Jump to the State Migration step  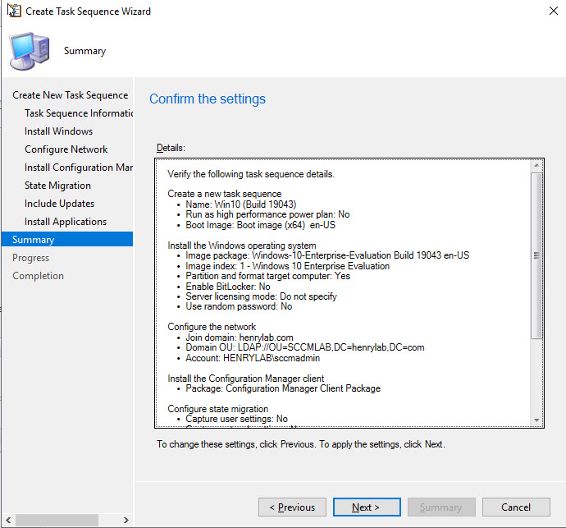(57, 186)
